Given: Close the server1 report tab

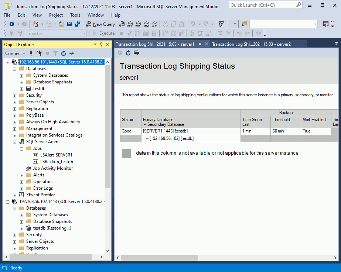Looking at the screenshot, I should (207, 44).
